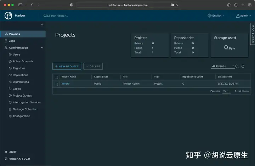Sort by Repositories Count column header
The height and width of the screenshot is (166, 255).
(193, 77)
